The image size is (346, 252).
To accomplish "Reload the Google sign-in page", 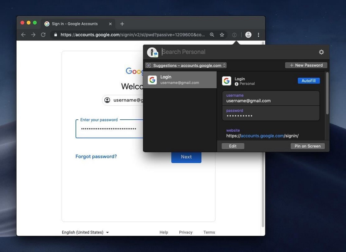I will coord(43,35).
